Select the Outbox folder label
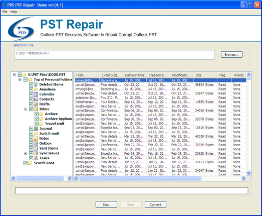This screenshot has height=216, width=262. pyautogui.click(x=45, y=144)
